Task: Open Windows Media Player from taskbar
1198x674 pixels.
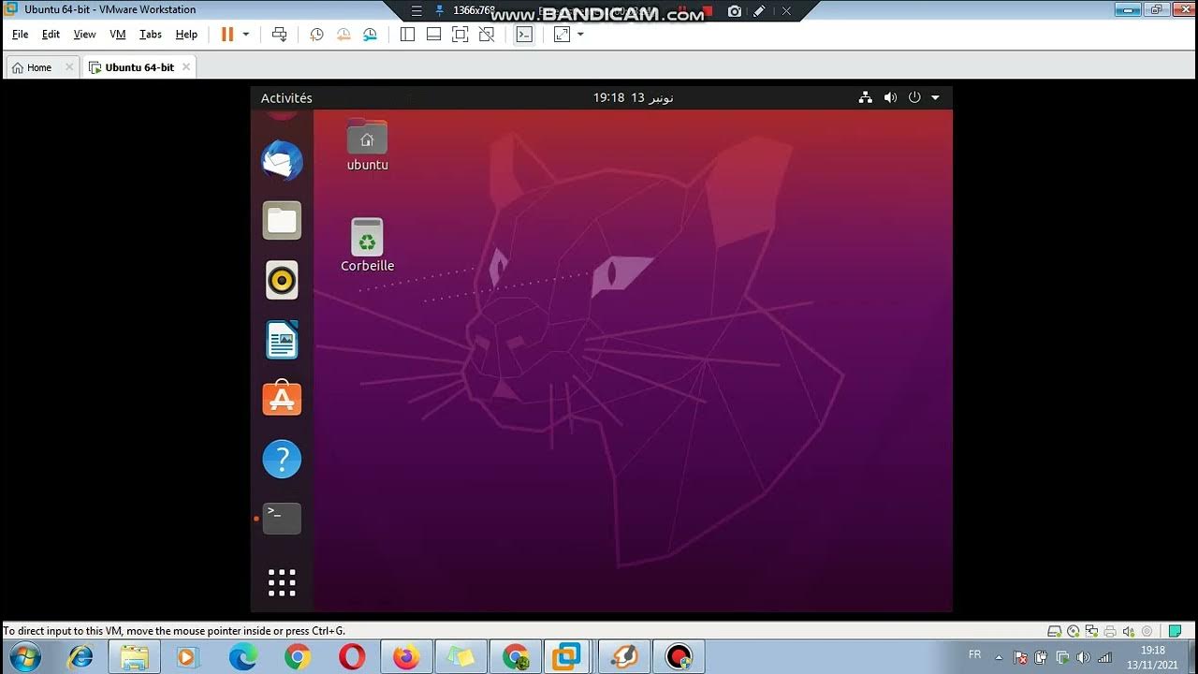Action: coord(187,657)
